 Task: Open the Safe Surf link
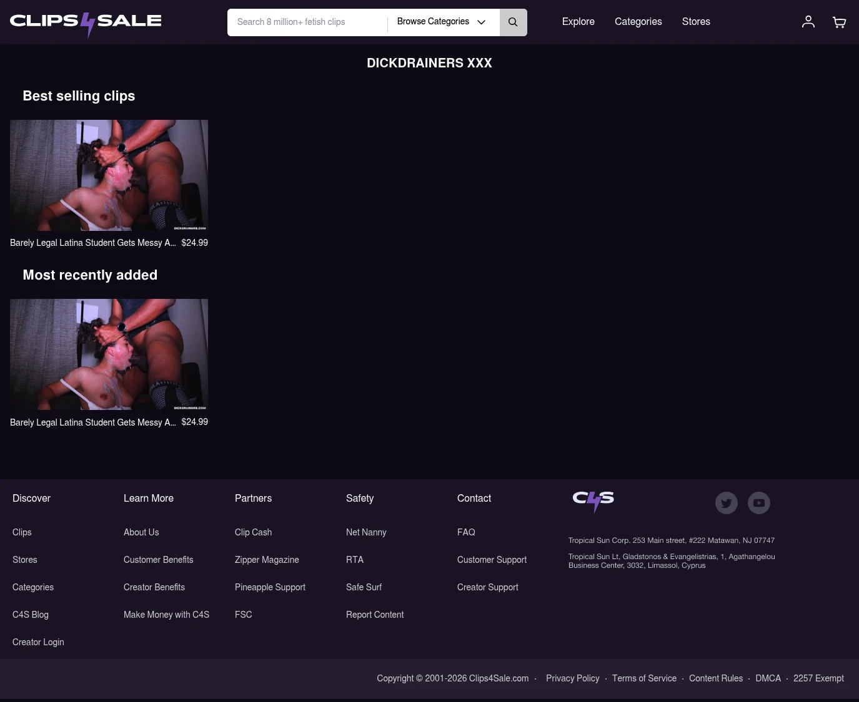[364, 587]
